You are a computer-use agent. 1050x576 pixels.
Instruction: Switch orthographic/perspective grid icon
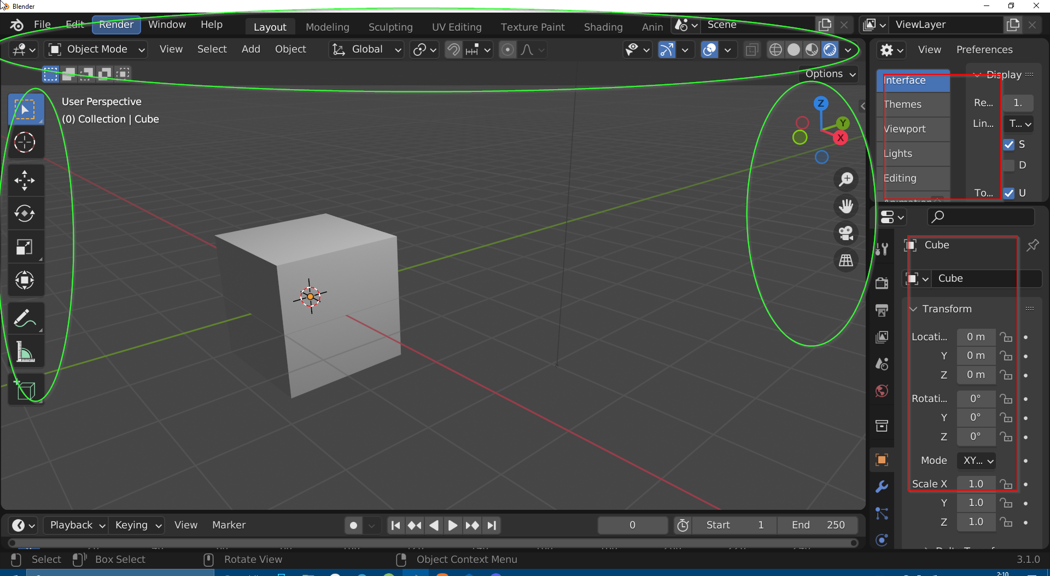coord(846,260)
